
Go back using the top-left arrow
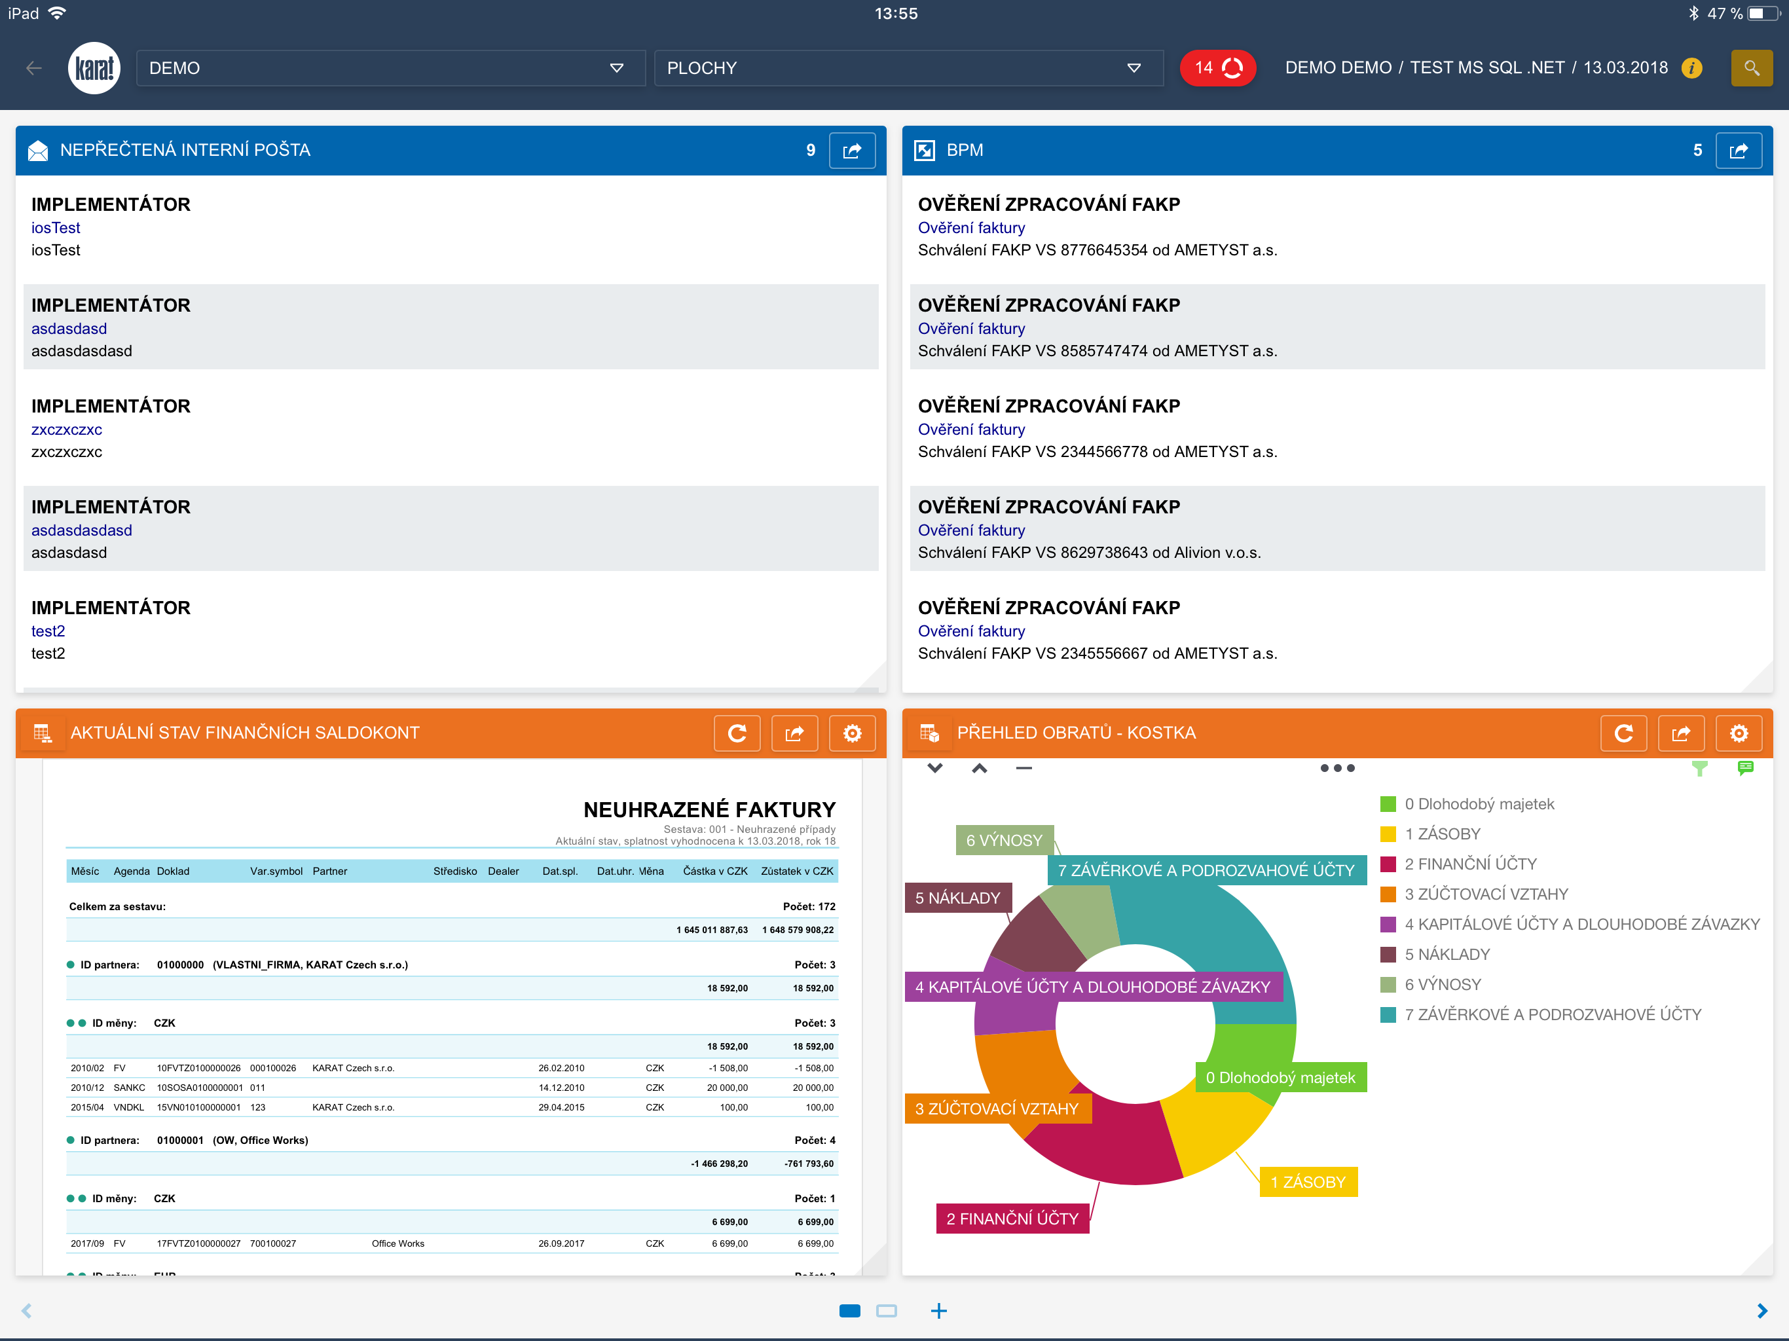[33, 68]
